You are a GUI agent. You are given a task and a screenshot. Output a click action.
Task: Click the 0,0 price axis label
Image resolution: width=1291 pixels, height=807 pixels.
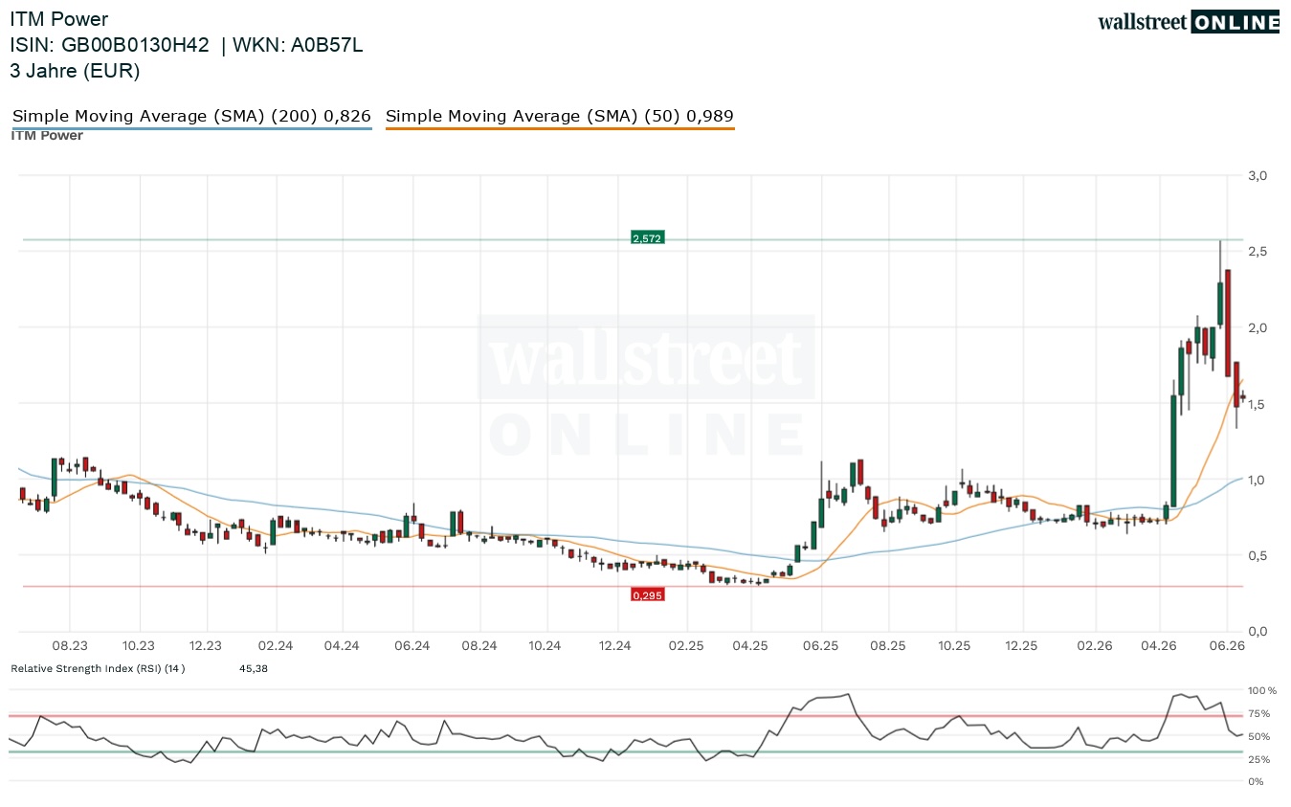tap(1258, 632)
